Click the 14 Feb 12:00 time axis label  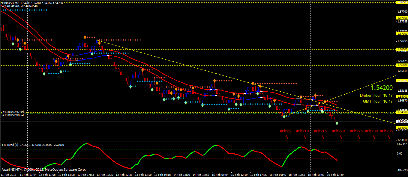[x=182, y=174]
